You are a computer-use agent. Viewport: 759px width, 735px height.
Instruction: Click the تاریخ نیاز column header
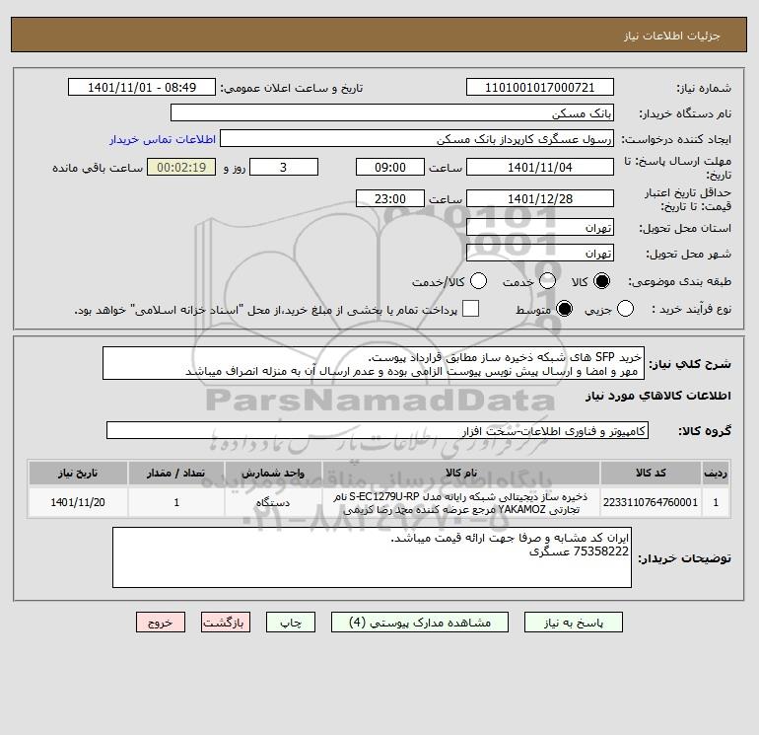78,473
